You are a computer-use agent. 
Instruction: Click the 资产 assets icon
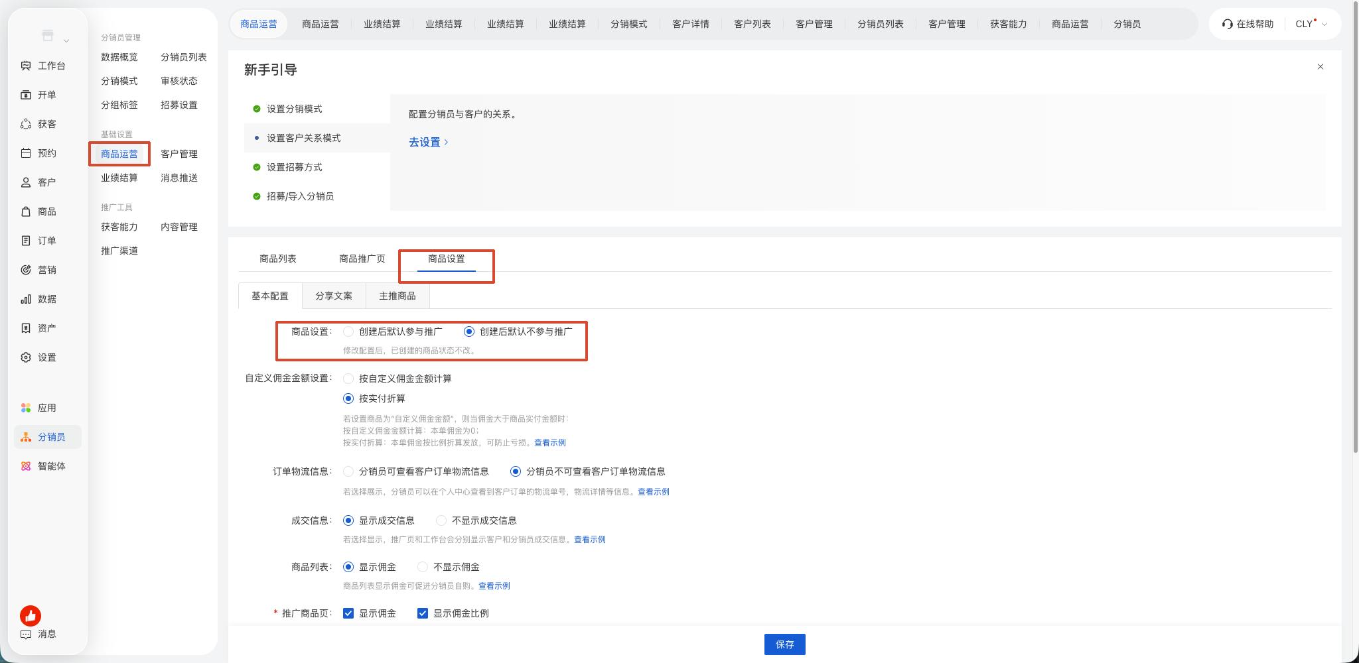pos(26,328)
